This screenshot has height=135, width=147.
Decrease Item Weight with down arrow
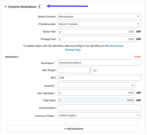[x=90, y=71]
